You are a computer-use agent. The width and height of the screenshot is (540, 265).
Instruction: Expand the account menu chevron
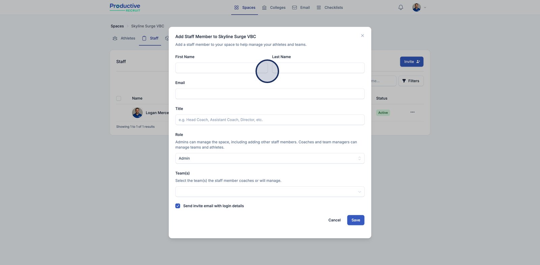point(425,7)
